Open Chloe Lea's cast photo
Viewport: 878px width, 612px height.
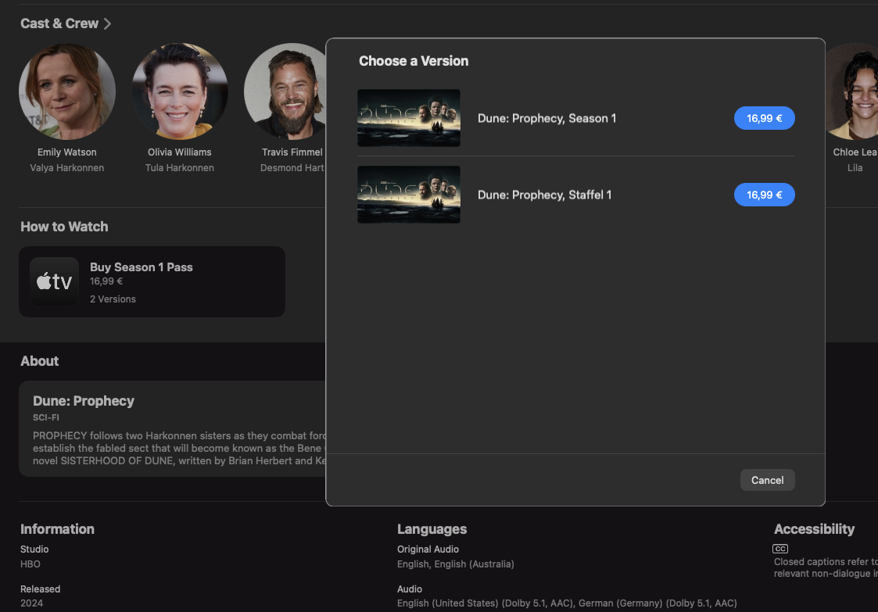[x=851, y=91]
